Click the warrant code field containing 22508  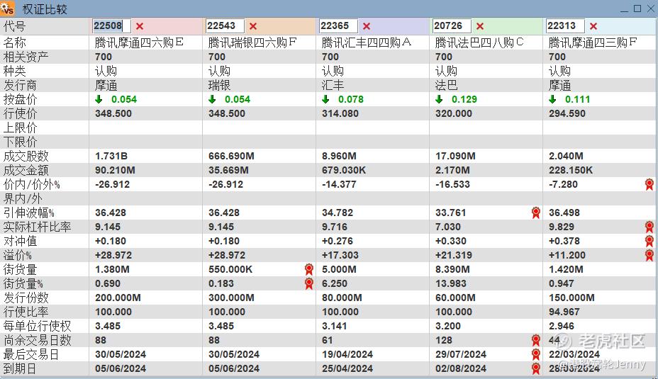tap(111, 26)
